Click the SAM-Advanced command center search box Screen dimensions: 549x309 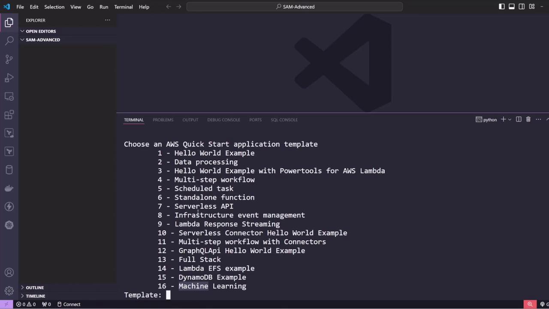point(295,7)
